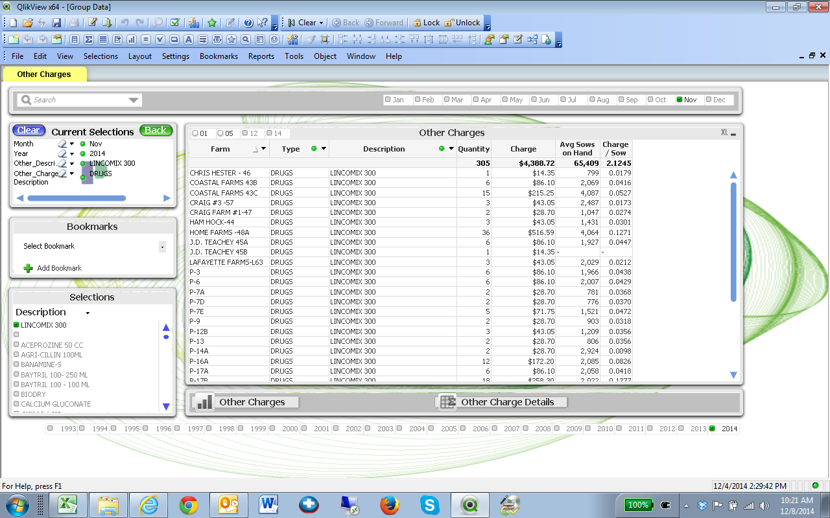
Task: Open the Object menu
Action: [325, 56]
